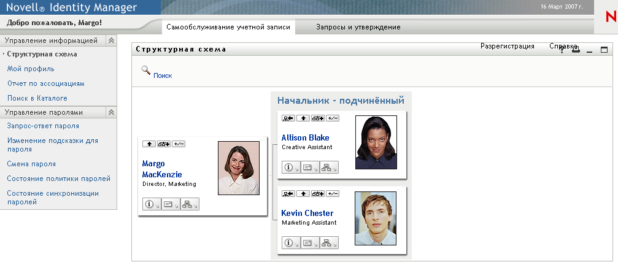Screen dimensions: 618x262
Task: Click the Разрегистрация logout link
Action: [x=507, y=46]
